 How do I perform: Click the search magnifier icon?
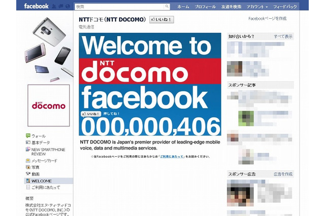pos(167,7)
